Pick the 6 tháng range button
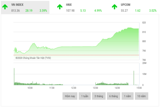The height and width of the screenshot is (107, 160). 113,96
